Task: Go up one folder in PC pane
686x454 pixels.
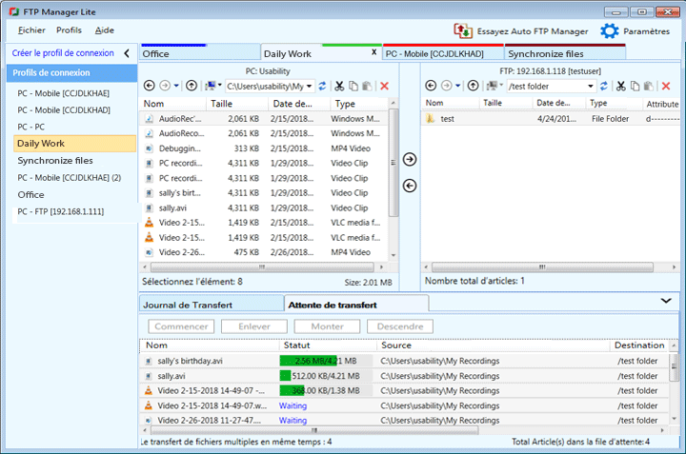Action: (x=191, y=87)
